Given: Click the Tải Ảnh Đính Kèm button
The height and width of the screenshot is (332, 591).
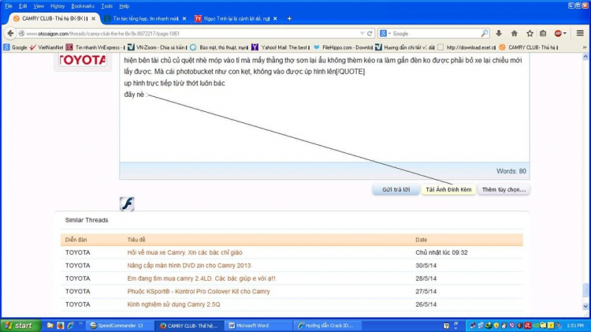Looking at the screenshot, I should pos(448,189).
